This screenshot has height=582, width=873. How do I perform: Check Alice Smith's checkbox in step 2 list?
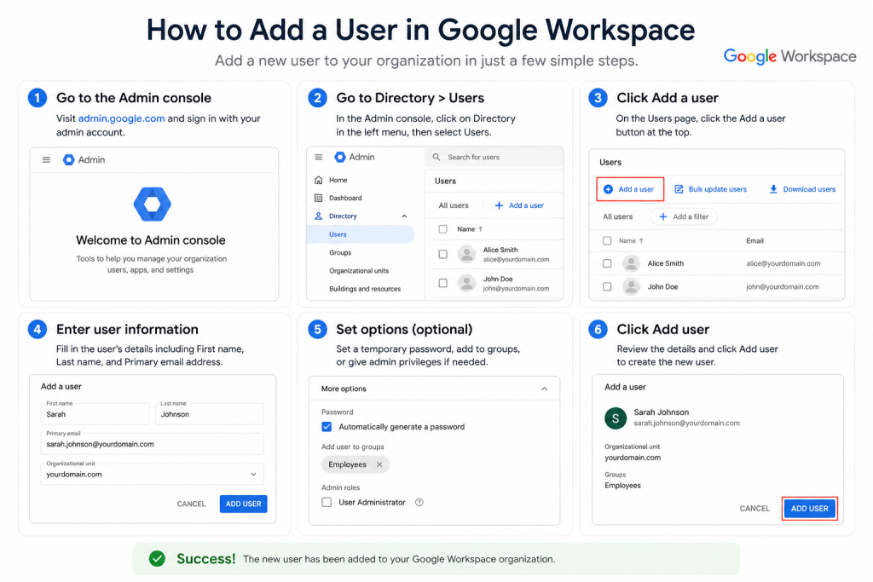(x=442, y=254)
